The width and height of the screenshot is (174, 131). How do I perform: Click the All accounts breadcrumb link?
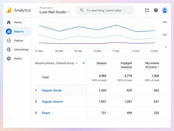tap(46, 8)
